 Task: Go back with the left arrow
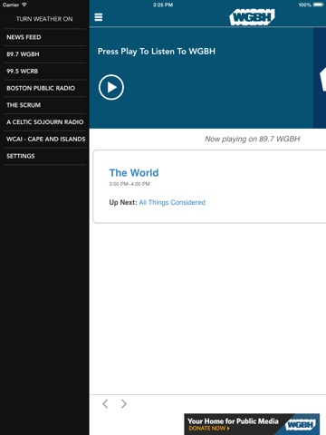point(105,403)
